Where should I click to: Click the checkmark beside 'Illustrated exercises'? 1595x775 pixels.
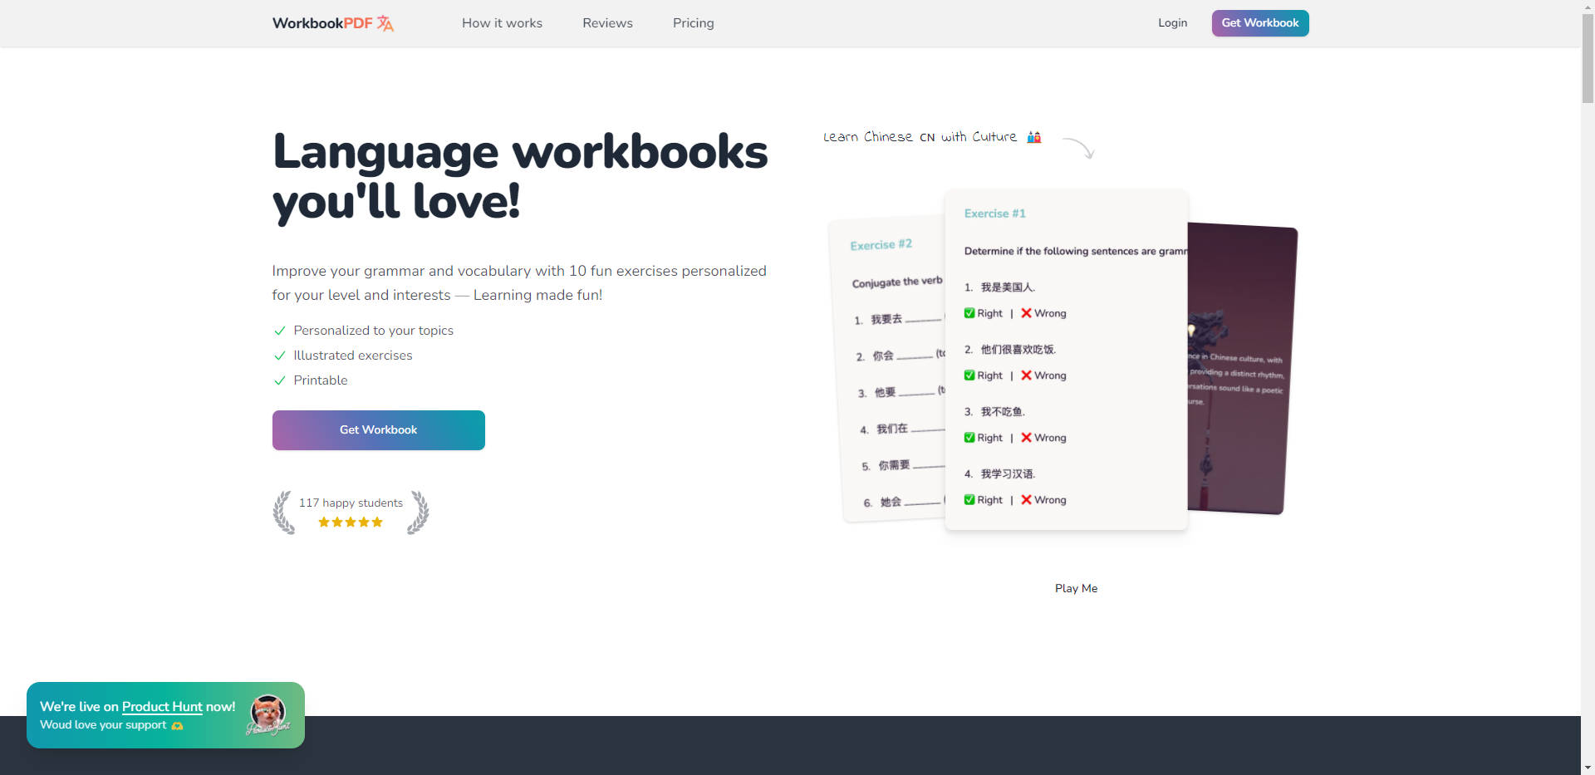click(279, 356)
